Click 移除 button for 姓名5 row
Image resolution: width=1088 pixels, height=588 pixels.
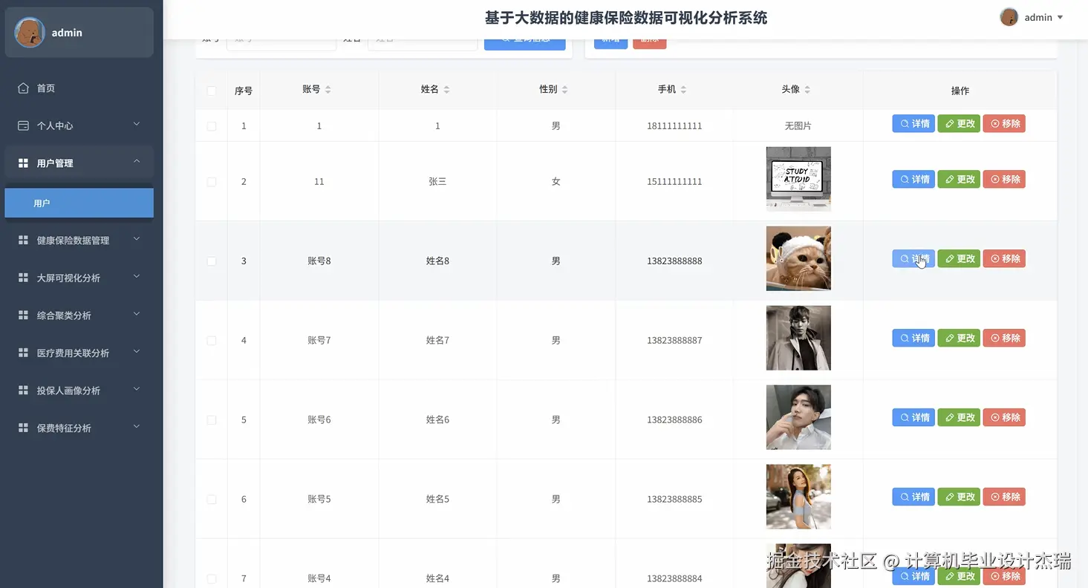click(1004, 497)
